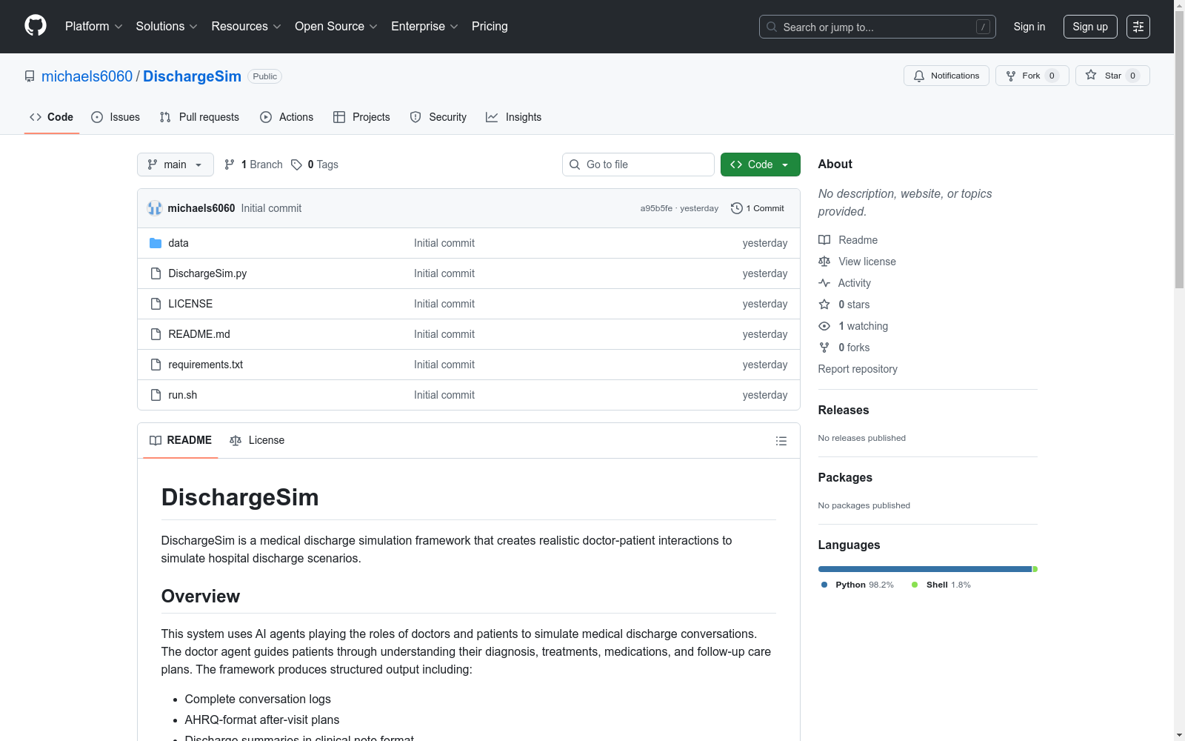Open the GitHub logo homepage
1185x741 pixels.
36,26
